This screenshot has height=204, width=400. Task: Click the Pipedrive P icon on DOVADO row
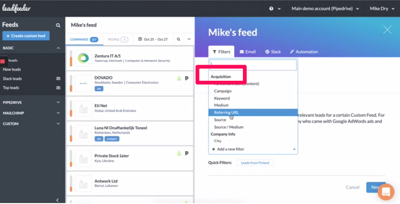(x=187, y=78)
